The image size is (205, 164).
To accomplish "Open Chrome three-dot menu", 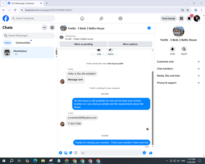I will 201,10.
